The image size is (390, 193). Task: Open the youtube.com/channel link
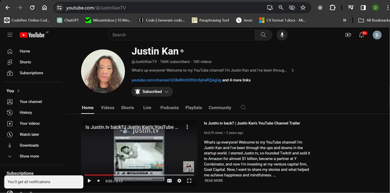point(176,80)
